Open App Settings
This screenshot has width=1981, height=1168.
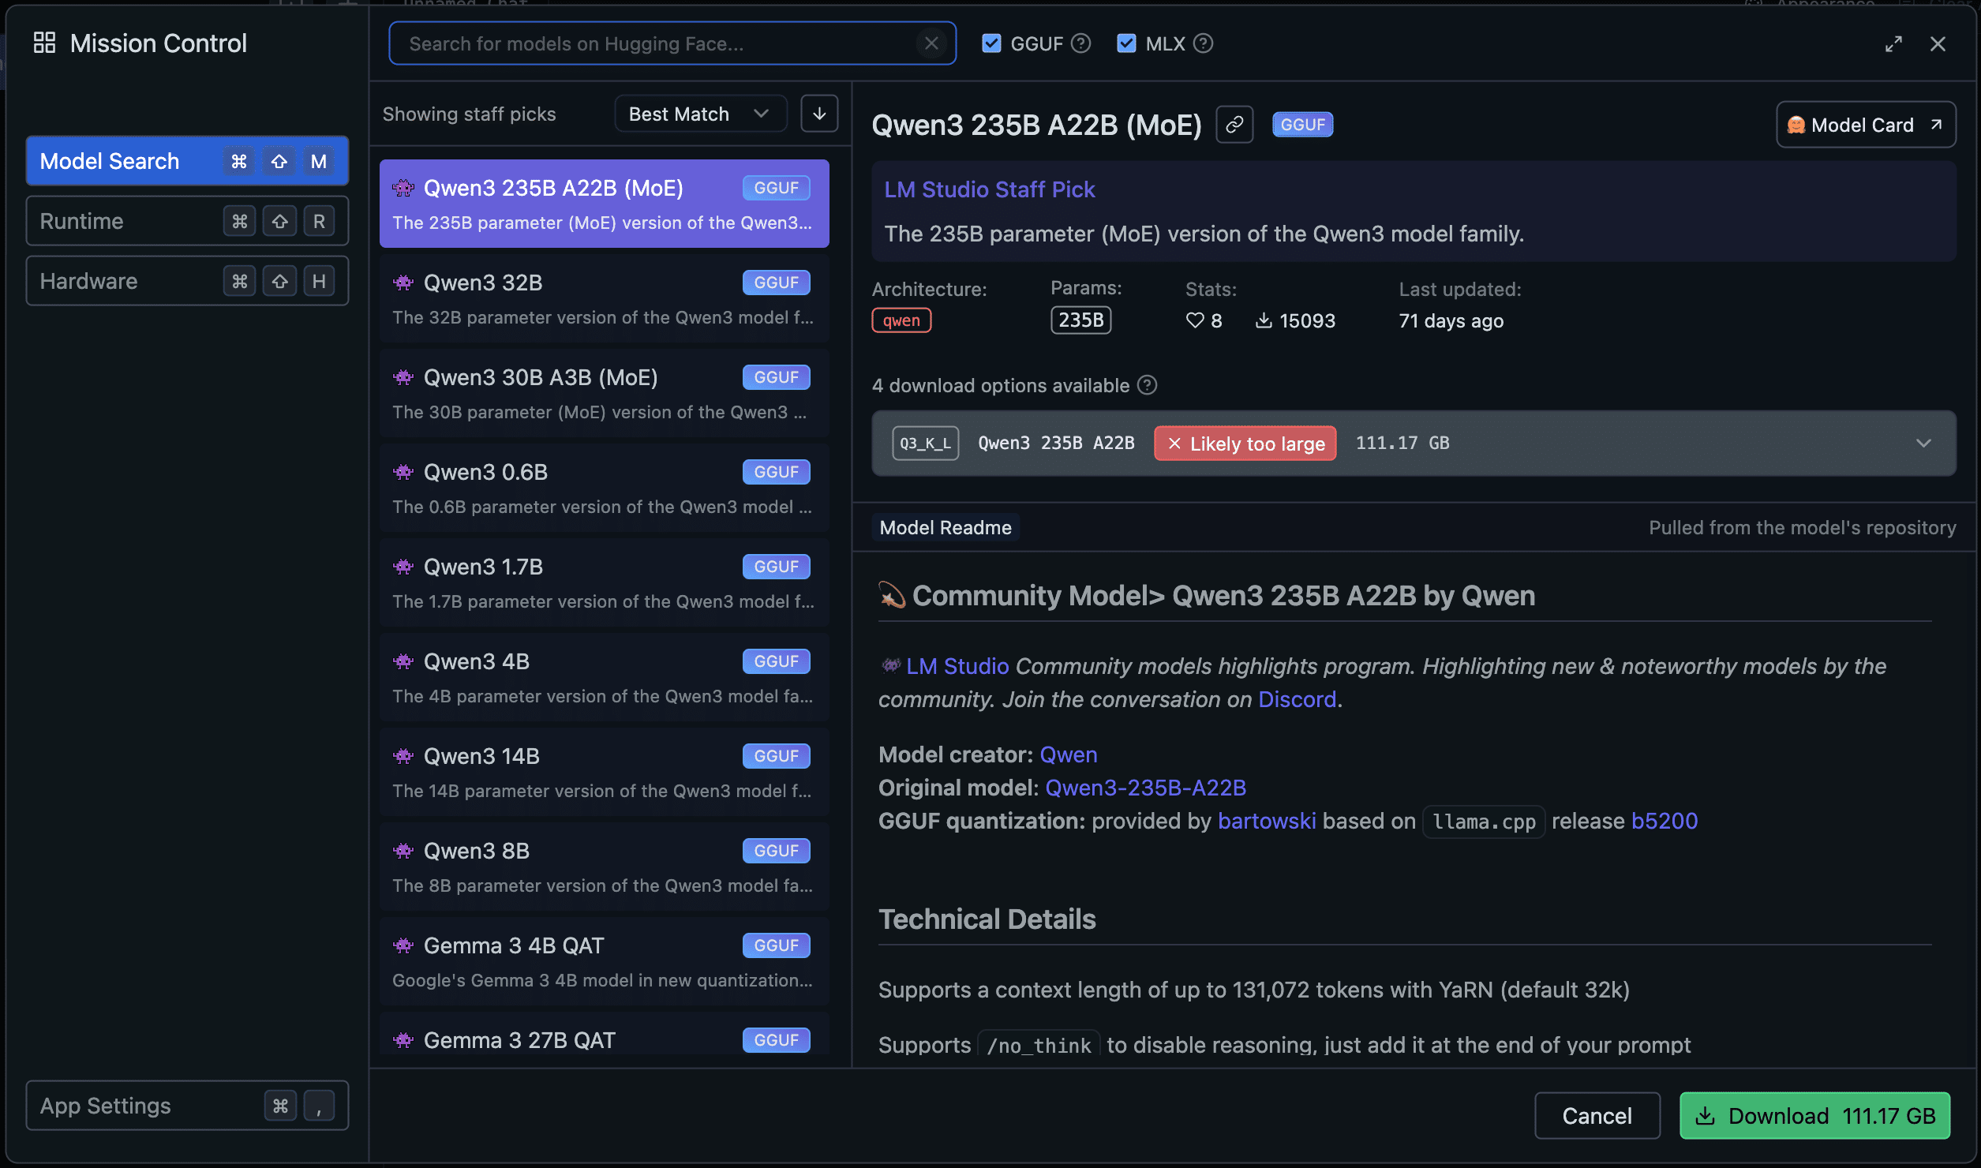coord(187,1106)
